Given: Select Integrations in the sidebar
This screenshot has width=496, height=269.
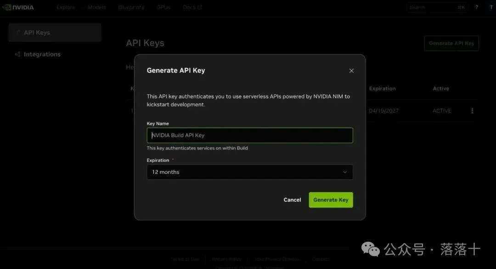Looking at the screenshot, I should point(42,54).
